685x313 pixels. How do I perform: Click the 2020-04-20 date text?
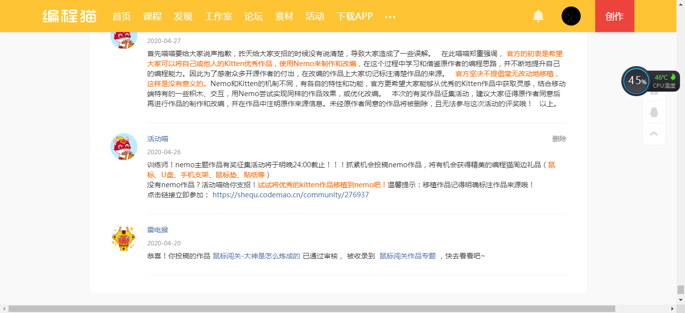(x=164, y=243)
